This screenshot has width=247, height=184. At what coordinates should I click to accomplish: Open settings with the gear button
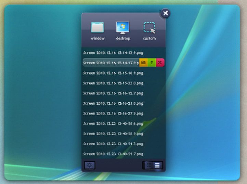click(x=90, y=165)
